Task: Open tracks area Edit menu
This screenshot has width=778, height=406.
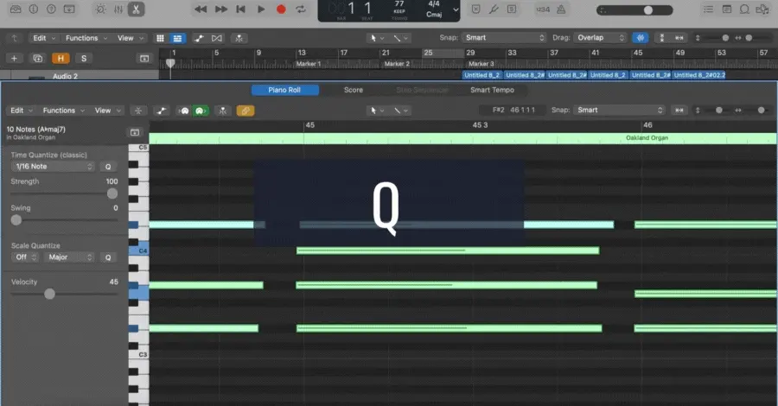Action: pos(44,38)
